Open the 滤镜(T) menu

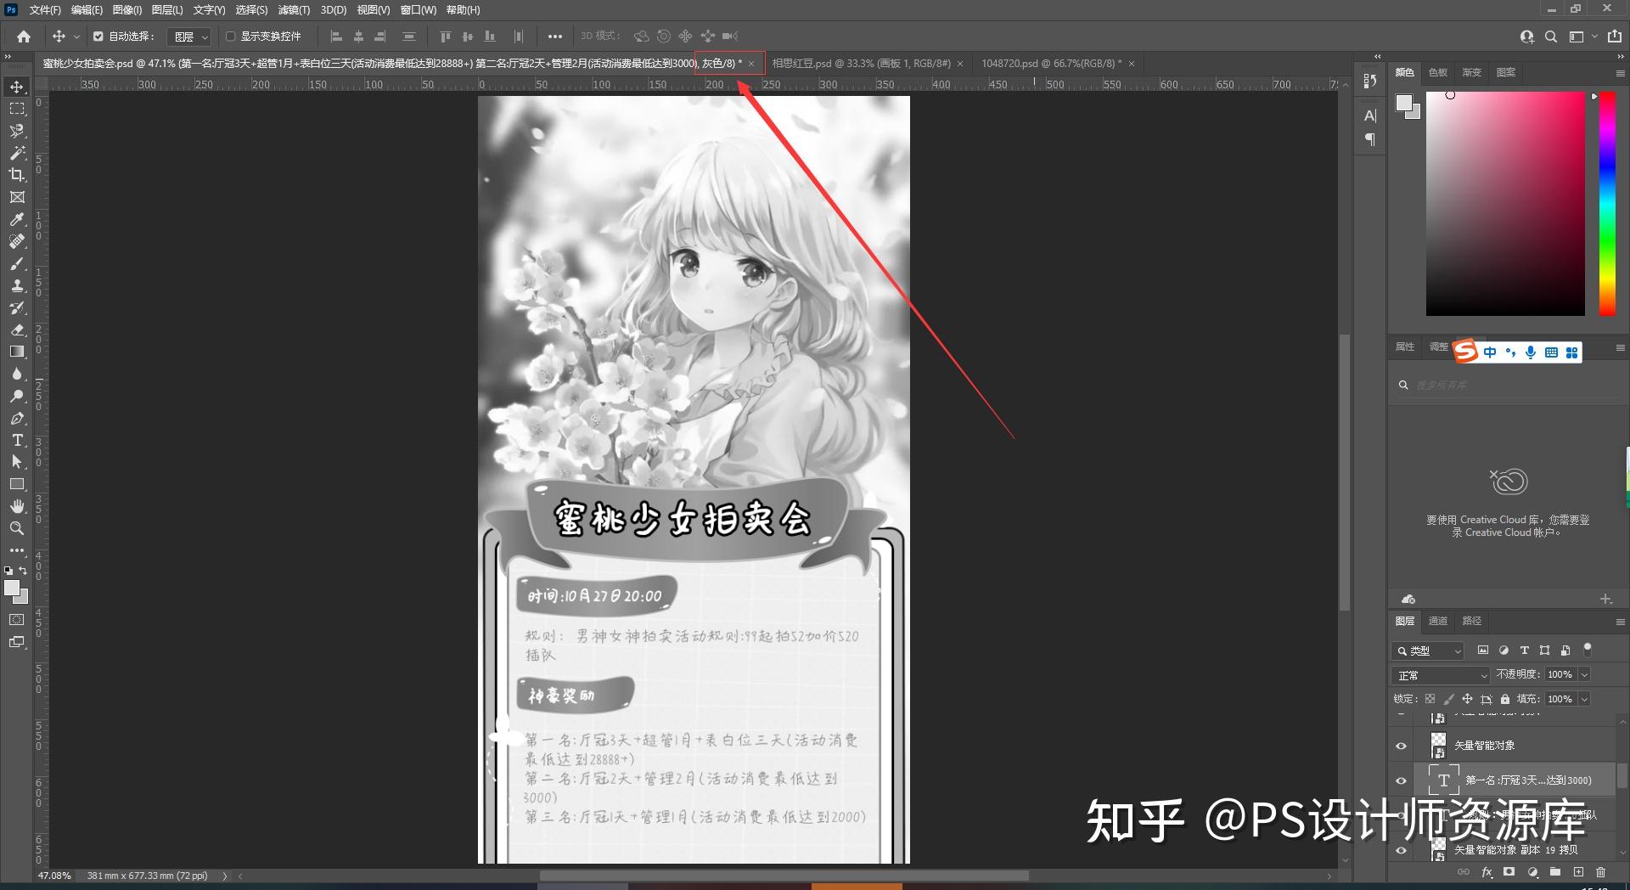tap(294, 10)
